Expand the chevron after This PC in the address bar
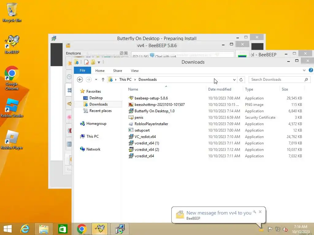The width and height of the screenshot is (314, 235). tap(135, 80)
